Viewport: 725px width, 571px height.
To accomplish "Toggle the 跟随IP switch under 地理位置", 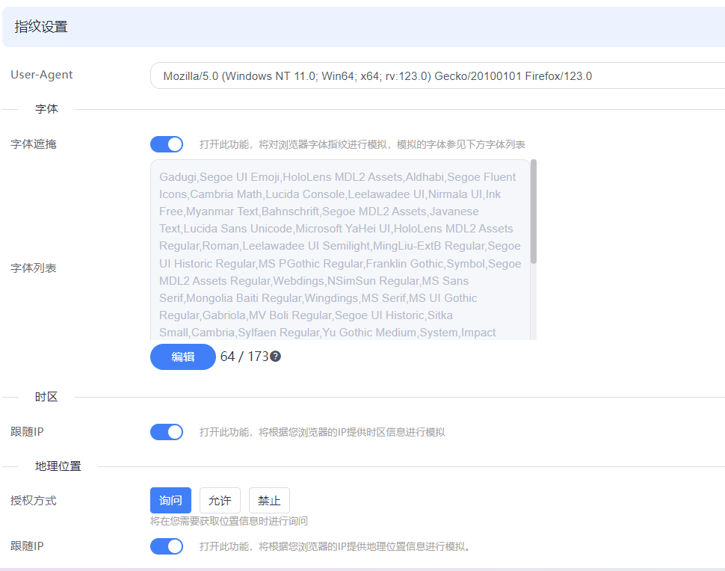I will click(167, 546).
